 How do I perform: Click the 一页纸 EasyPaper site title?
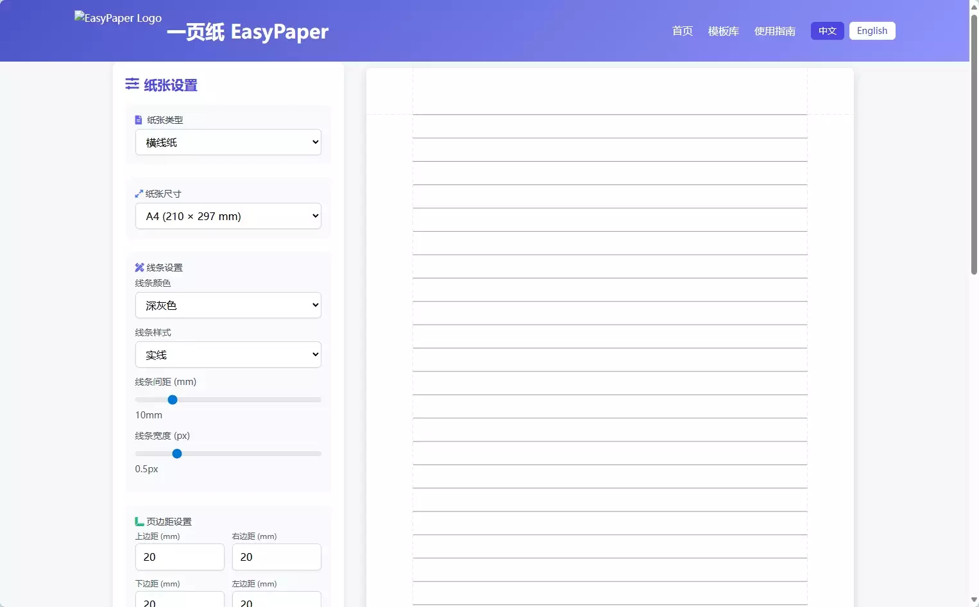pyautogui.click(x=248, y=31)
